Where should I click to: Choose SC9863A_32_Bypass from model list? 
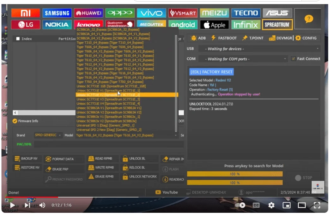pyautogui.click(x=108, y=30)
